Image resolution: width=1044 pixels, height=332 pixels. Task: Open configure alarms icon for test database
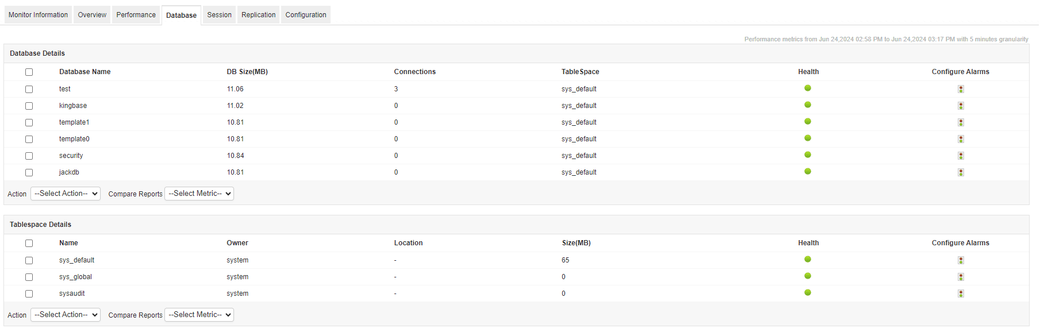[961, 89]
